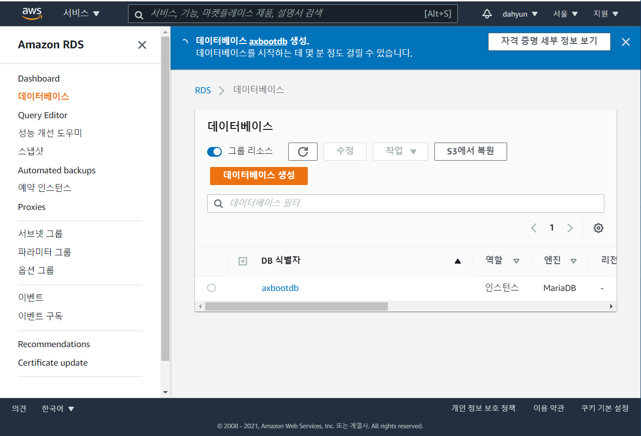This screenshot has height=436, width=641.
Task: Go to previous page of databases
Action: click(x=534, y=228)
